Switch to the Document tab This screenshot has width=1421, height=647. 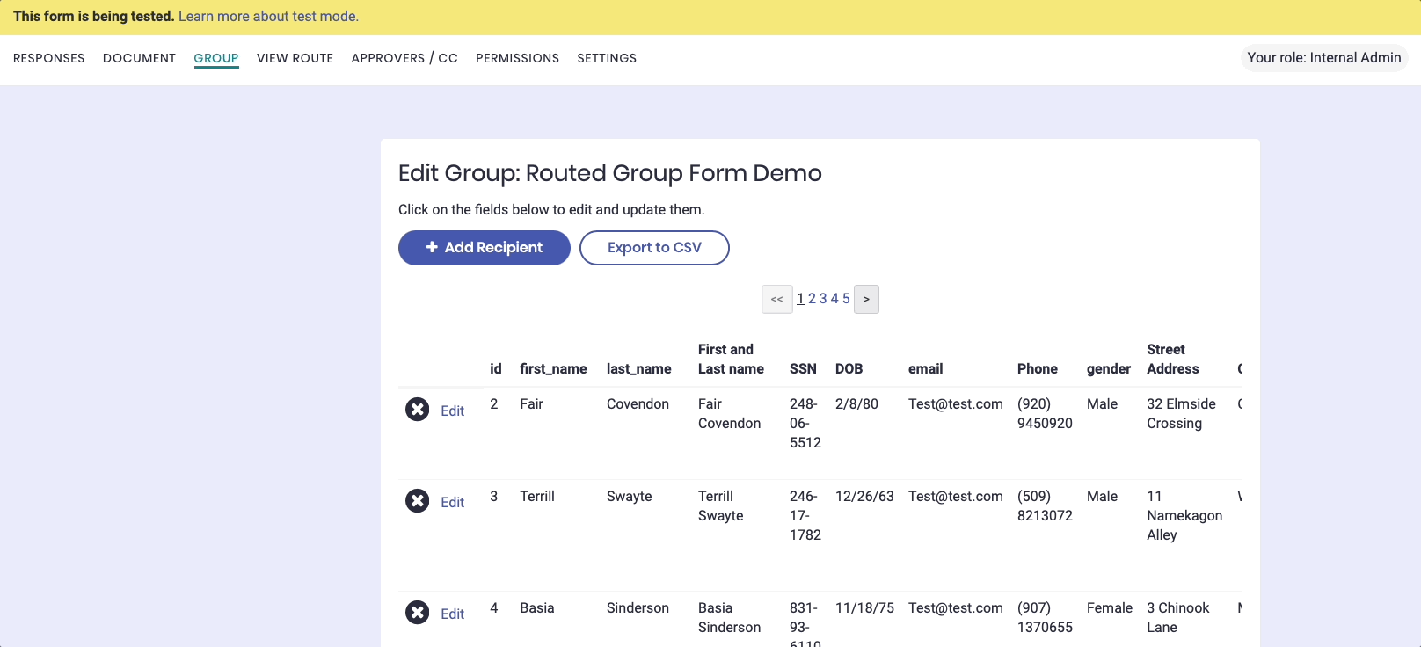(139, 58)
